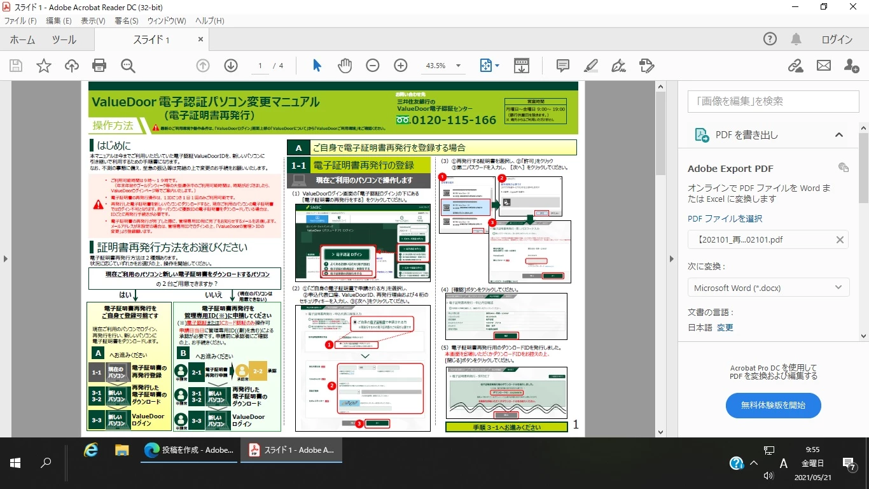The image size is (869, 489).
Task: Open the Windows Start menu
Action: (x=15, y=463)
